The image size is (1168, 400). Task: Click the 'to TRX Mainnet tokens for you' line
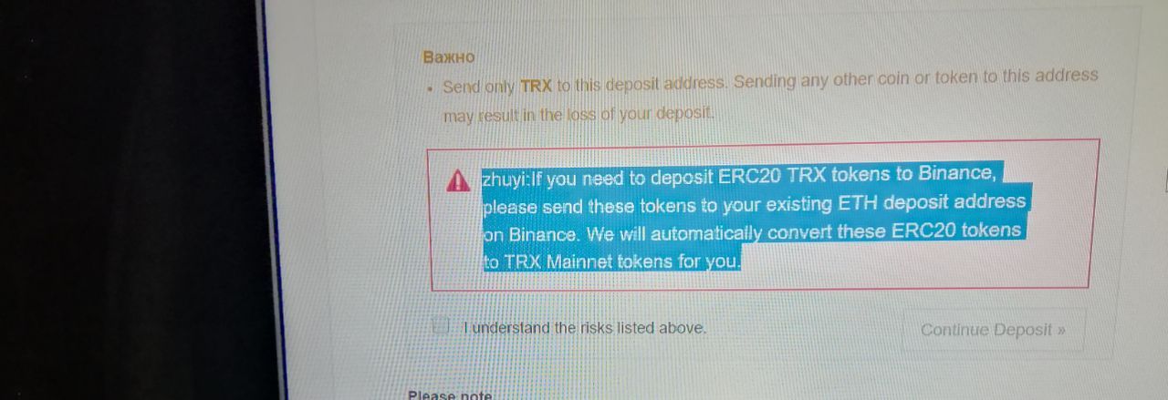click(x=612, y=262)
